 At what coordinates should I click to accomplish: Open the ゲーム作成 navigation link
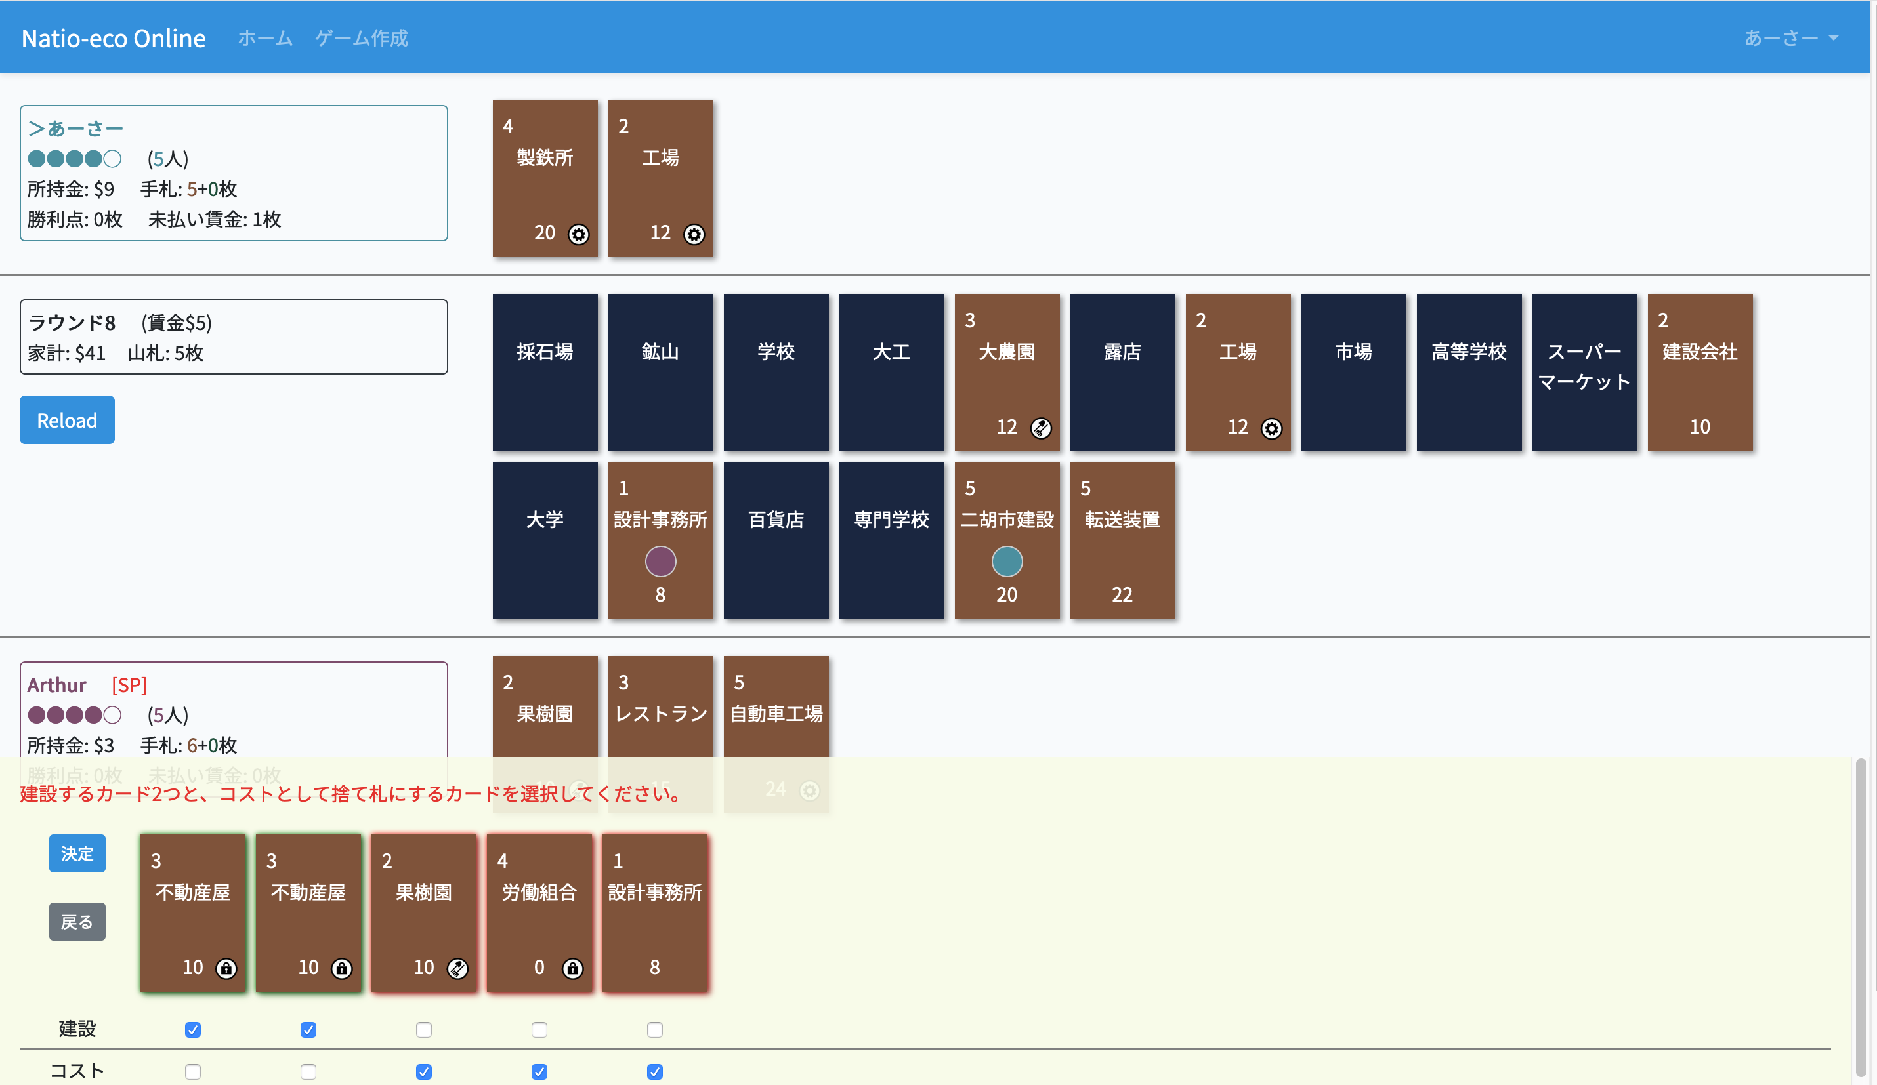[361, 38]
